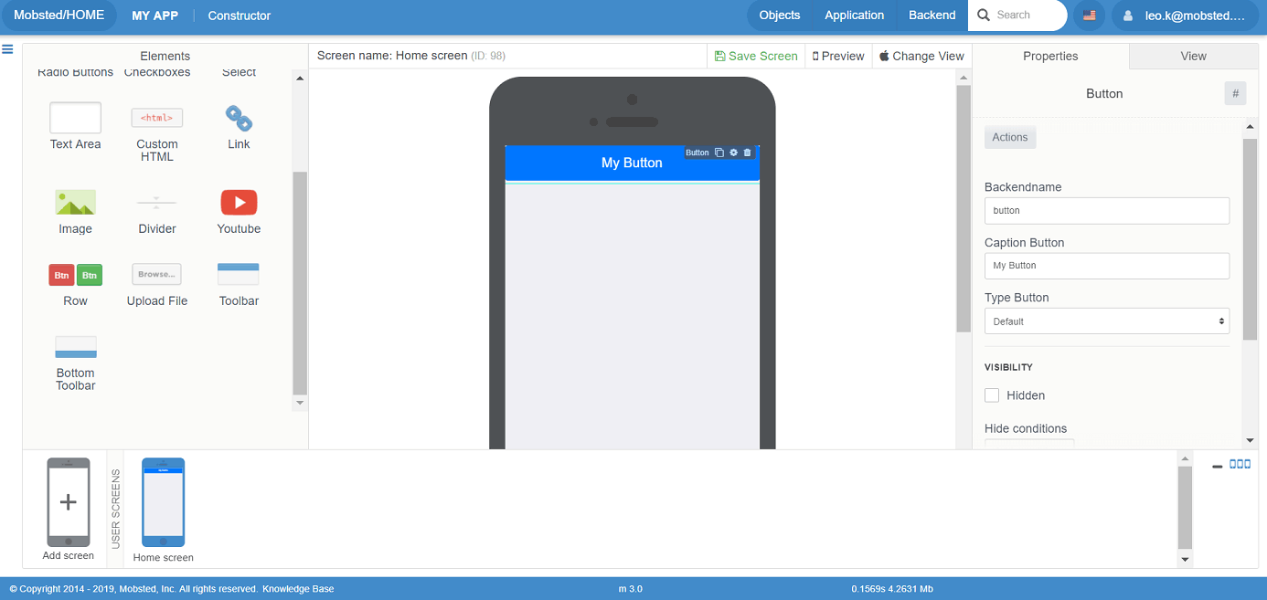
Task: Toggle the Hidden visibility checkbox
Action: coord(992,395)
